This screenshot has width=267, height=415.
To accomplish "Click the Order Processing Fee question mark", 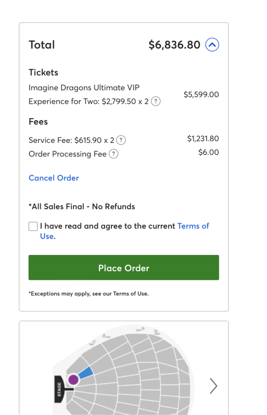I will tap(113, 154).
